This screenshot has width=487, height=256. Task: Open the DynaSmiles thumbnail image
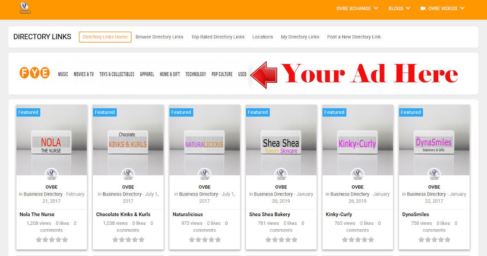tap(434, 140)
